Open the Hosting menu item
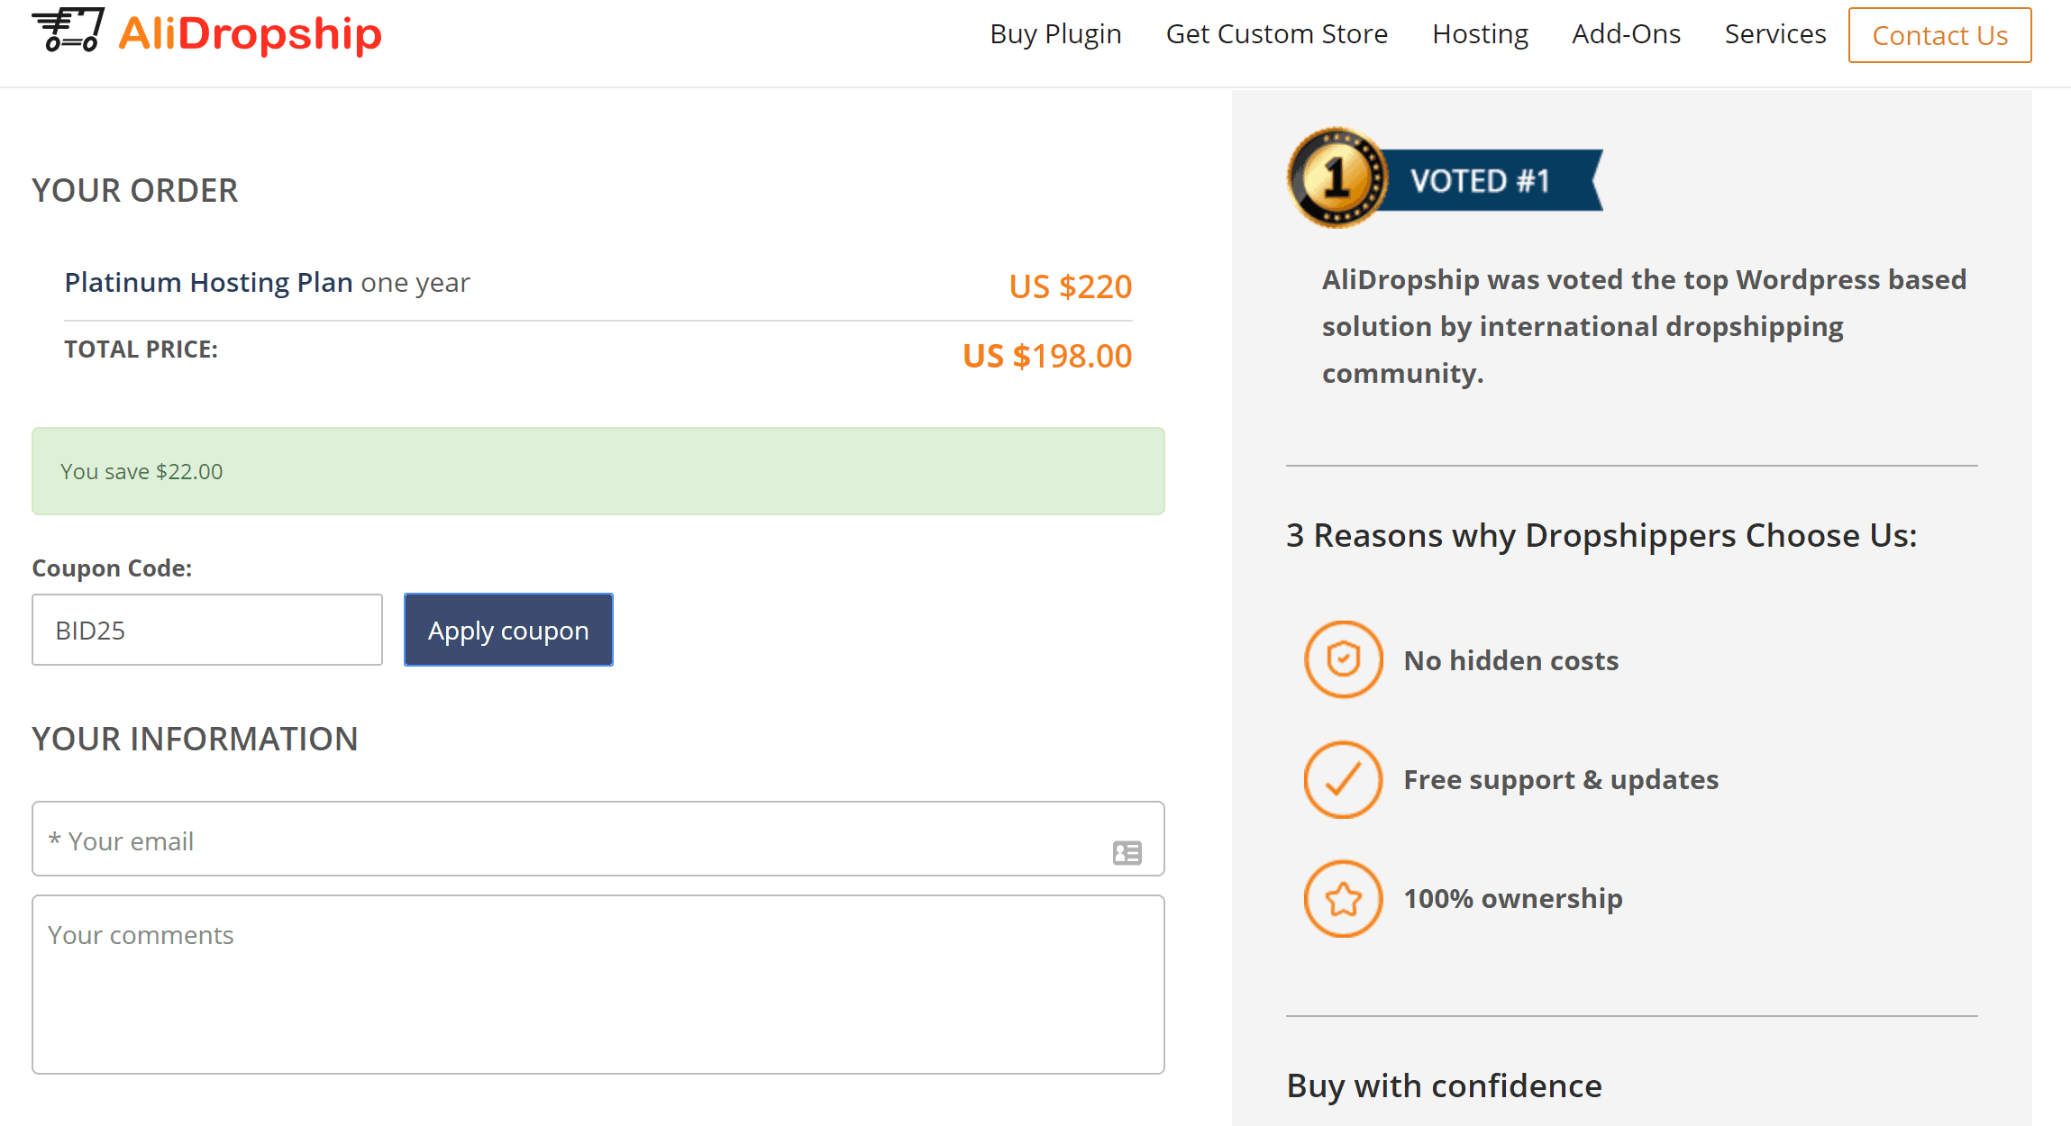The height and width of the screenshot is (1126, 2071). [x=1480, y=34]
